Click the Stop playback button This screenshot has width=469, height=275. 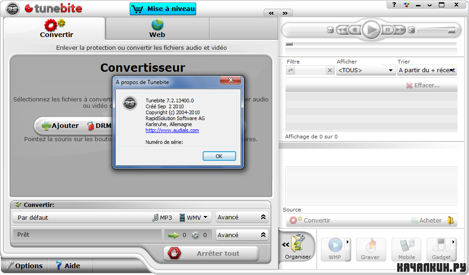pos(355,30)
